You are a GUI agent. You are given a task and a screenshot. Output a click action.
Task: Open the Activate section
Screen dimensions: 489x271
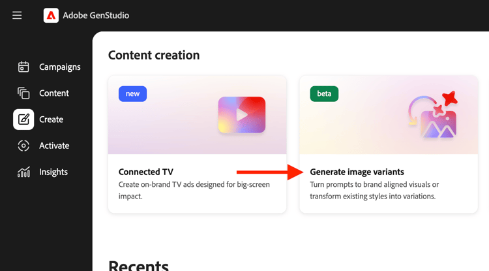(x=54, y=146)
